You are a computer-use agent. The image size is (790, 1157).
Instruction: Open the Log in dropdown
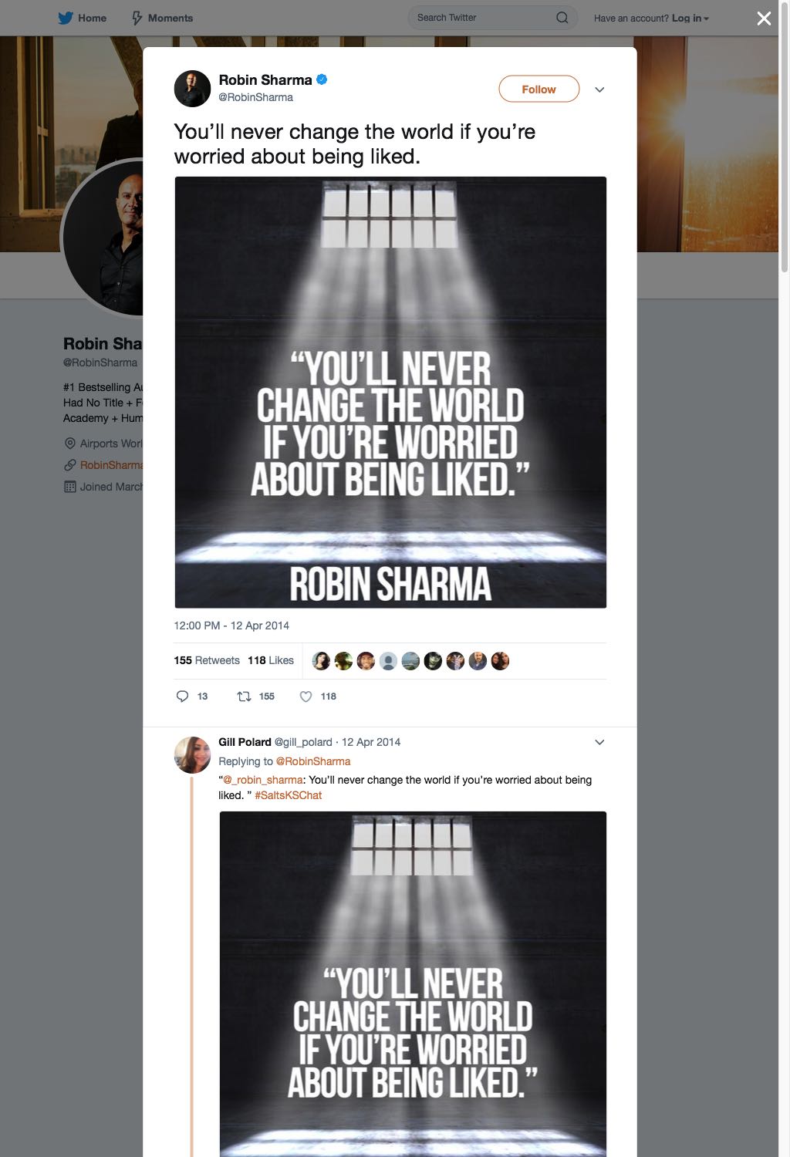point(690,18)
